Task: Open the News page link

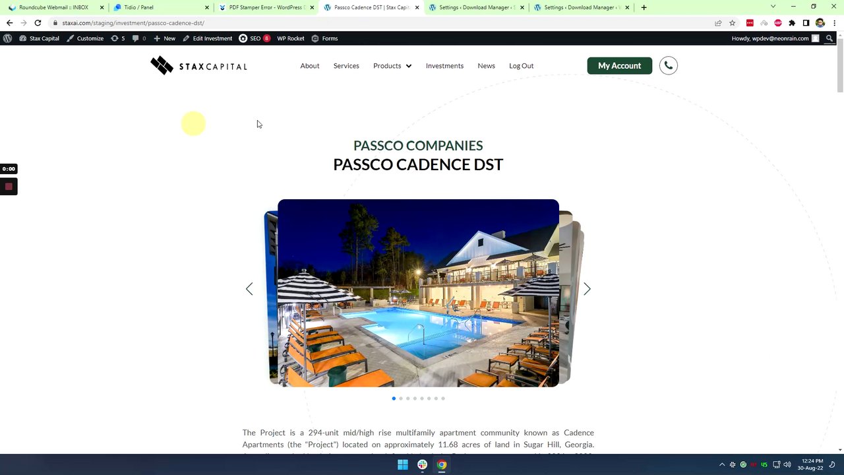Action: 486,66
